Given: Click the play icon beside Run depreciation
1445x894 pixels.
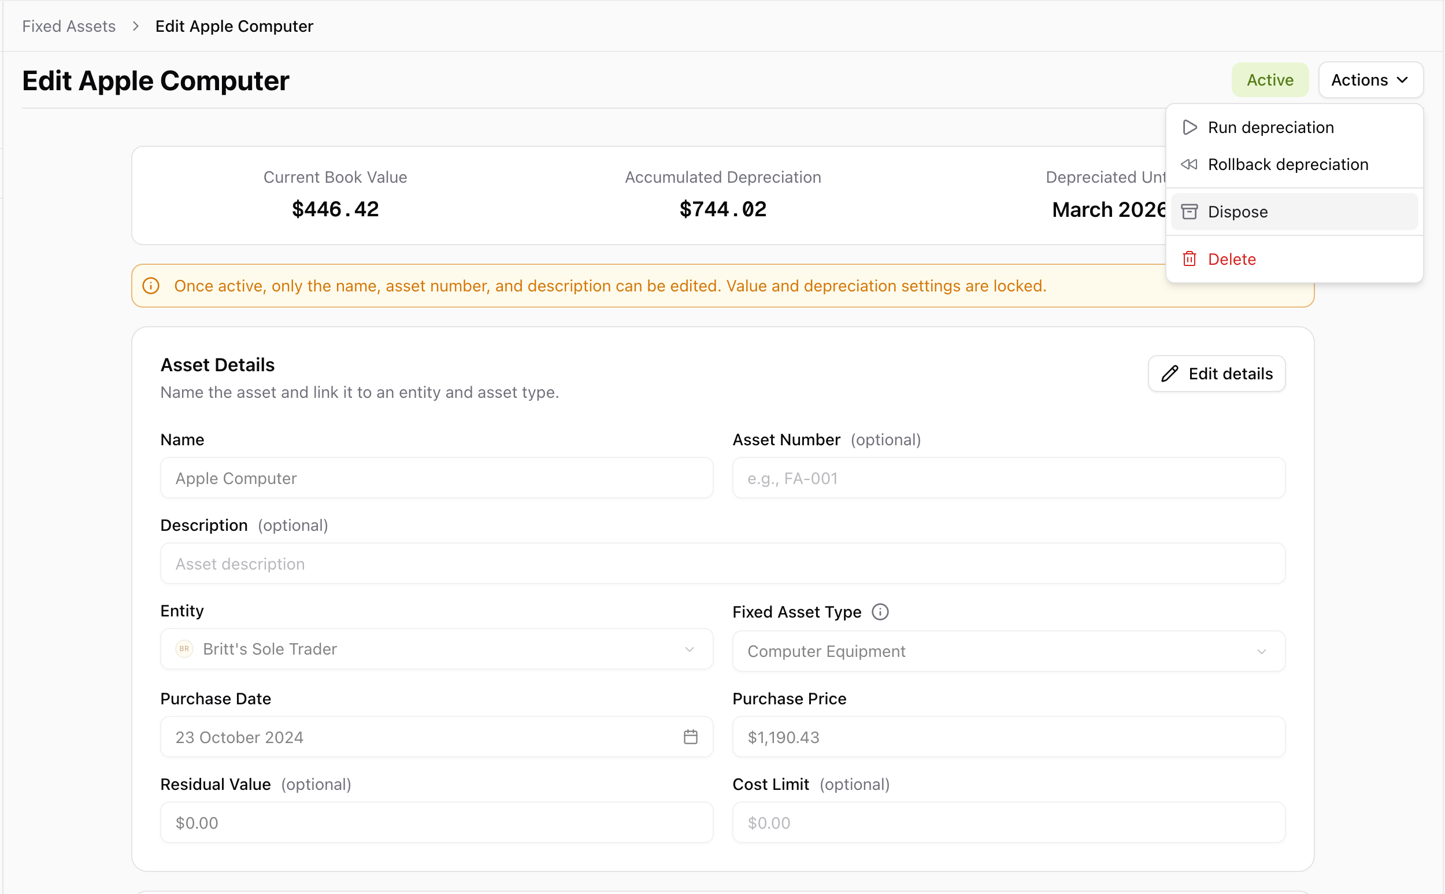Looking at the screenshot, I should (1189, 128).
